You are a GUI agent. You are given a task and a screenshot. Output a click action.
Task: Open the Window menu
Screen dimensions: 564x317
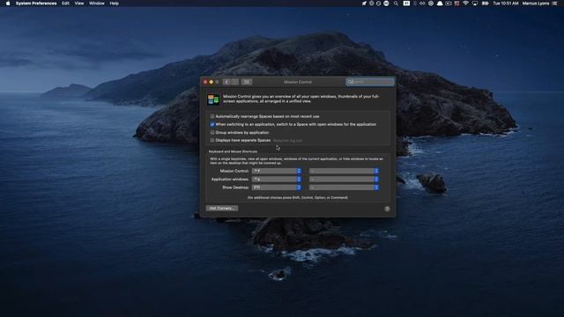(97, 4)
